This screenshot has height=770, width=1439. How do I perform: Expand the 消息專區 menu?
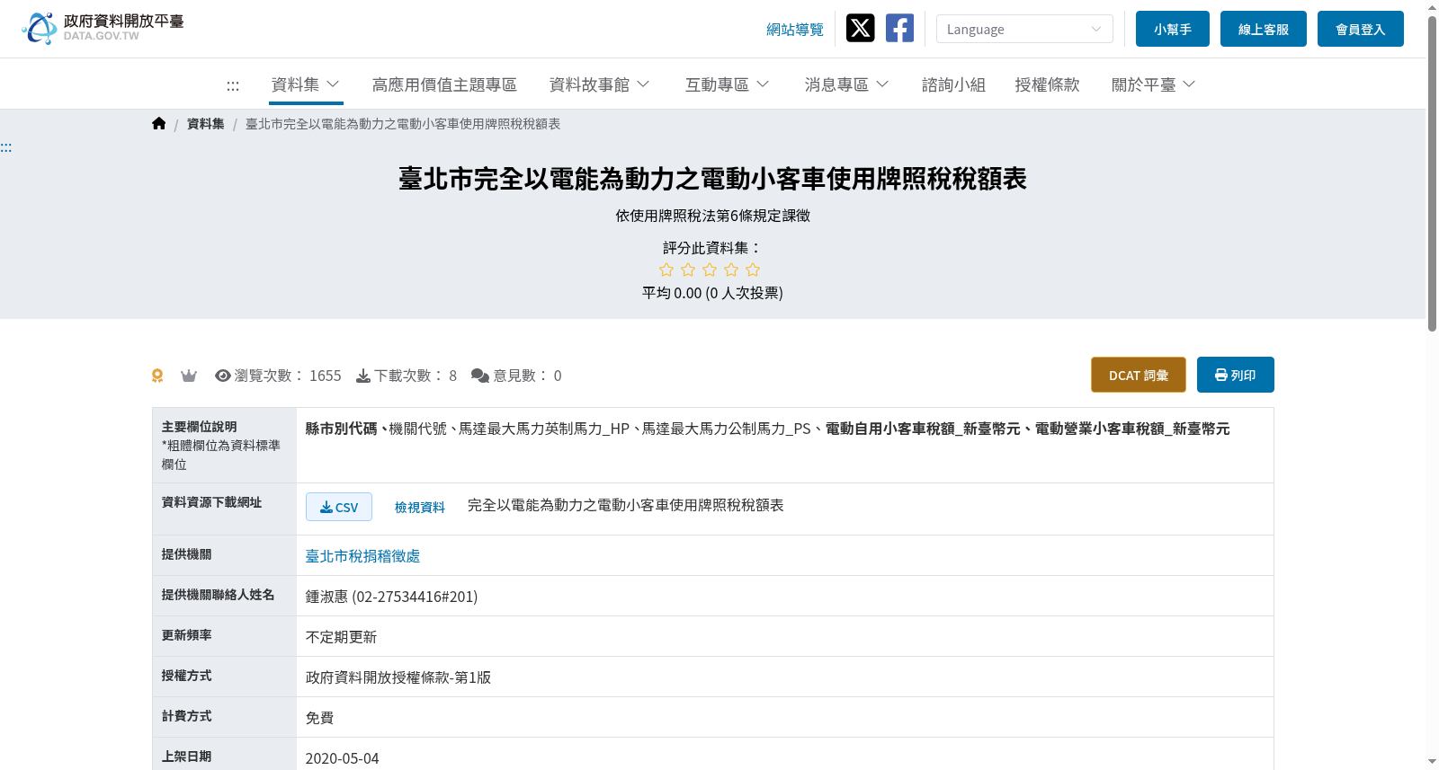tap(847, 84)
